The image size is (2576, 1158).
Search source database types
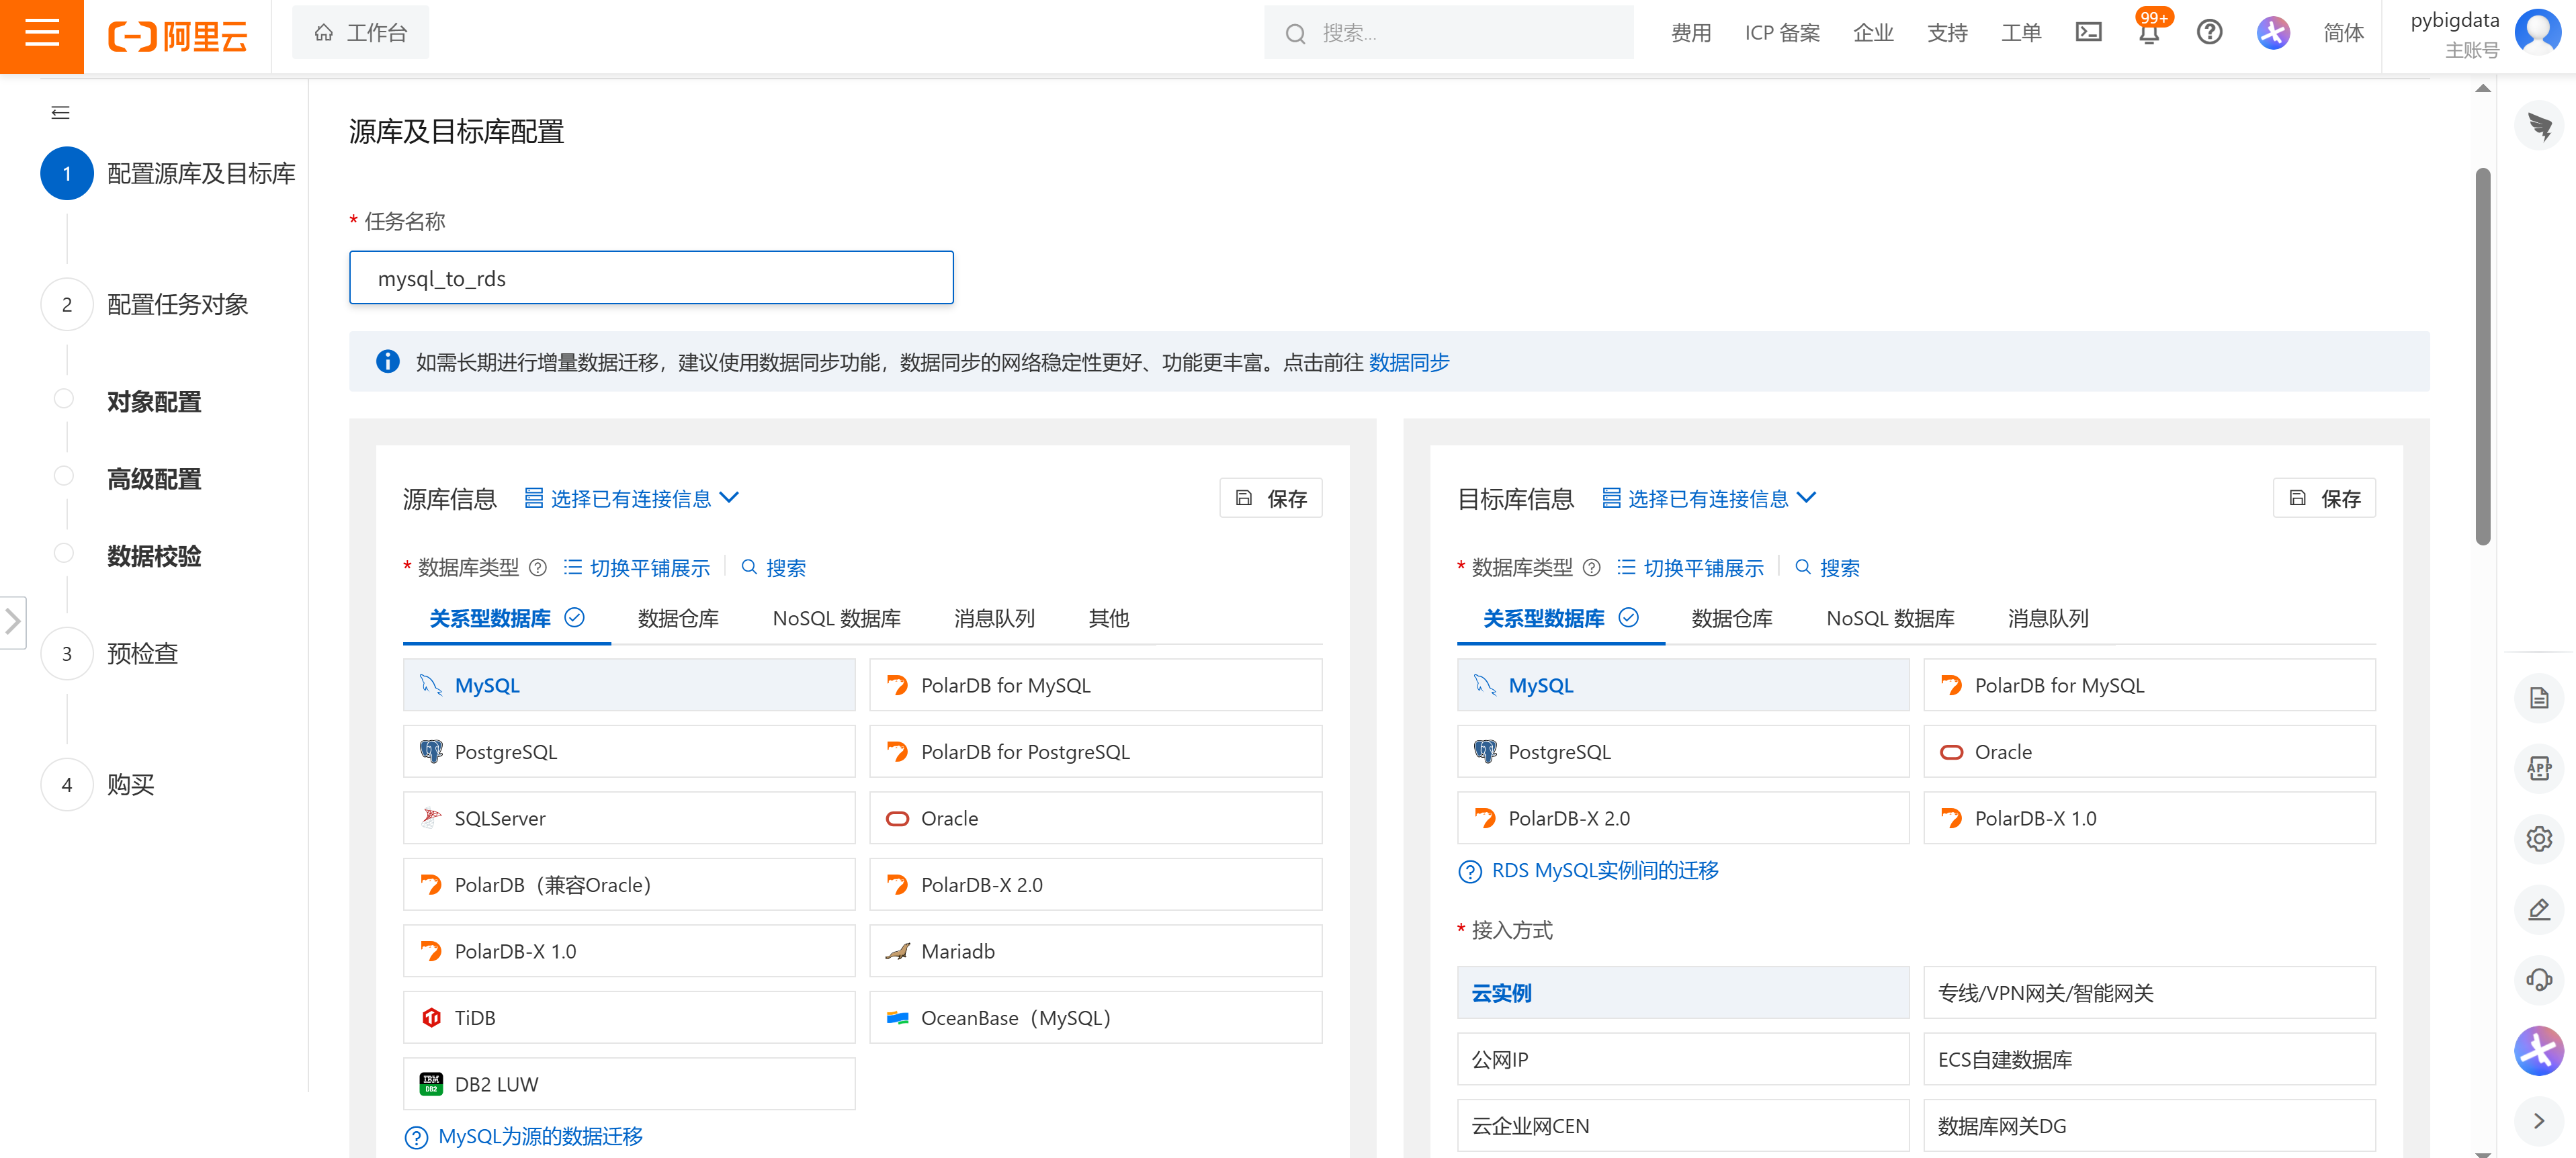(x=773, y=568)
